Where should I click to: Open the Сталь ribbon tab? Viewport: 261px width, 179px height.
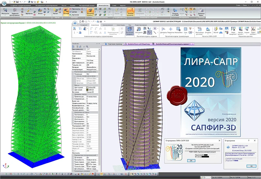(114, 6)
